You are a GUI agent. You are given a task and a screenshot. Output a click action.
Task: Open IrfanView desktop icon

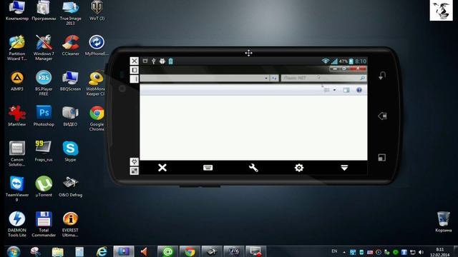pyautogui.click(x=17, y=116)
